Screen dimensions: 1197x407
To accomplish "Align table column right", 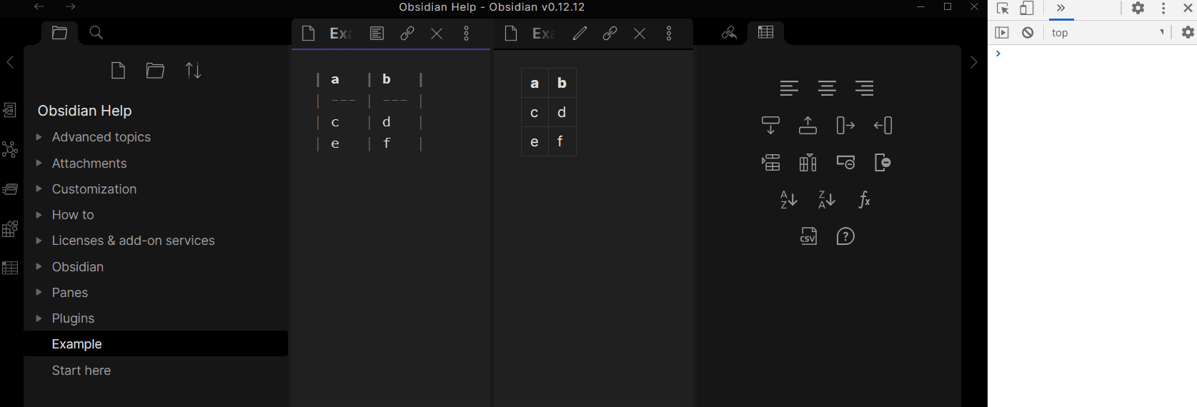I will click(864, 89).
